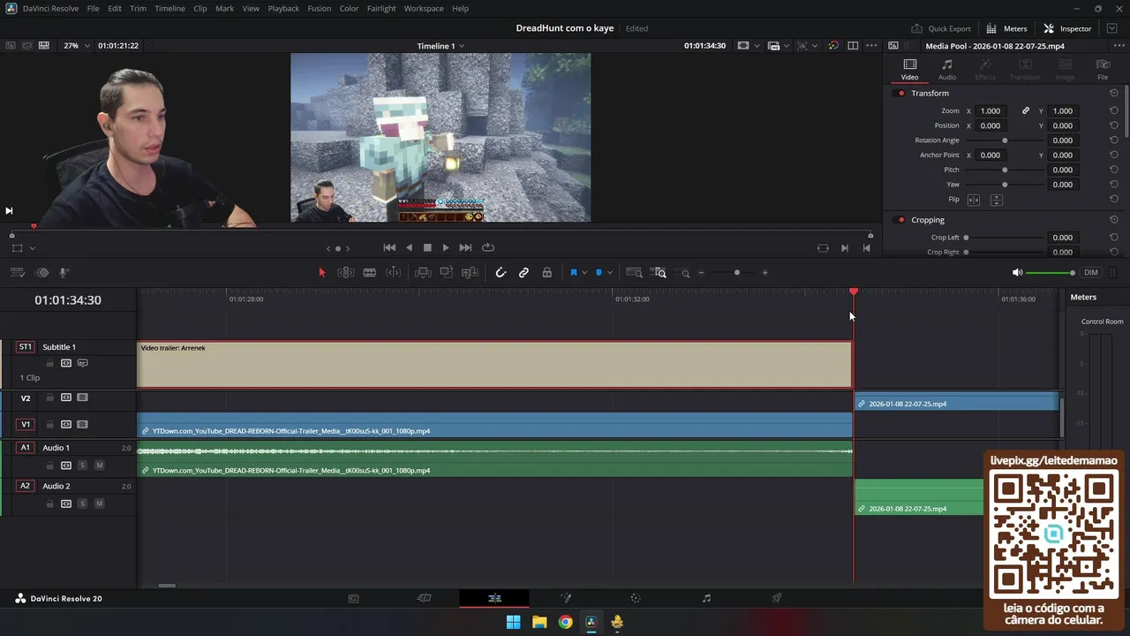
Task: Solo the Audio 2 track
Action: point(82,503)
